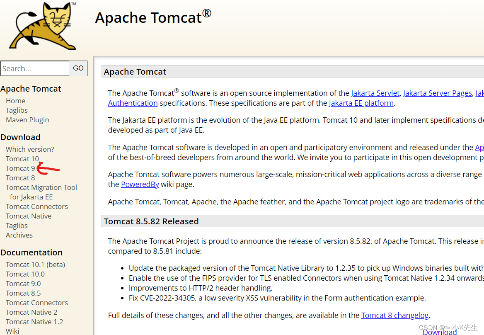Open Tomcat Native 2 documentation
The image size is (484, 335).
[31, 313]
